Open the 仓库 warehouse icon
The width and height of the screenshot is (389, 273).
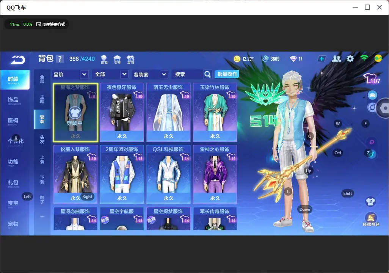pyautogui.click(x=117, y=59)
